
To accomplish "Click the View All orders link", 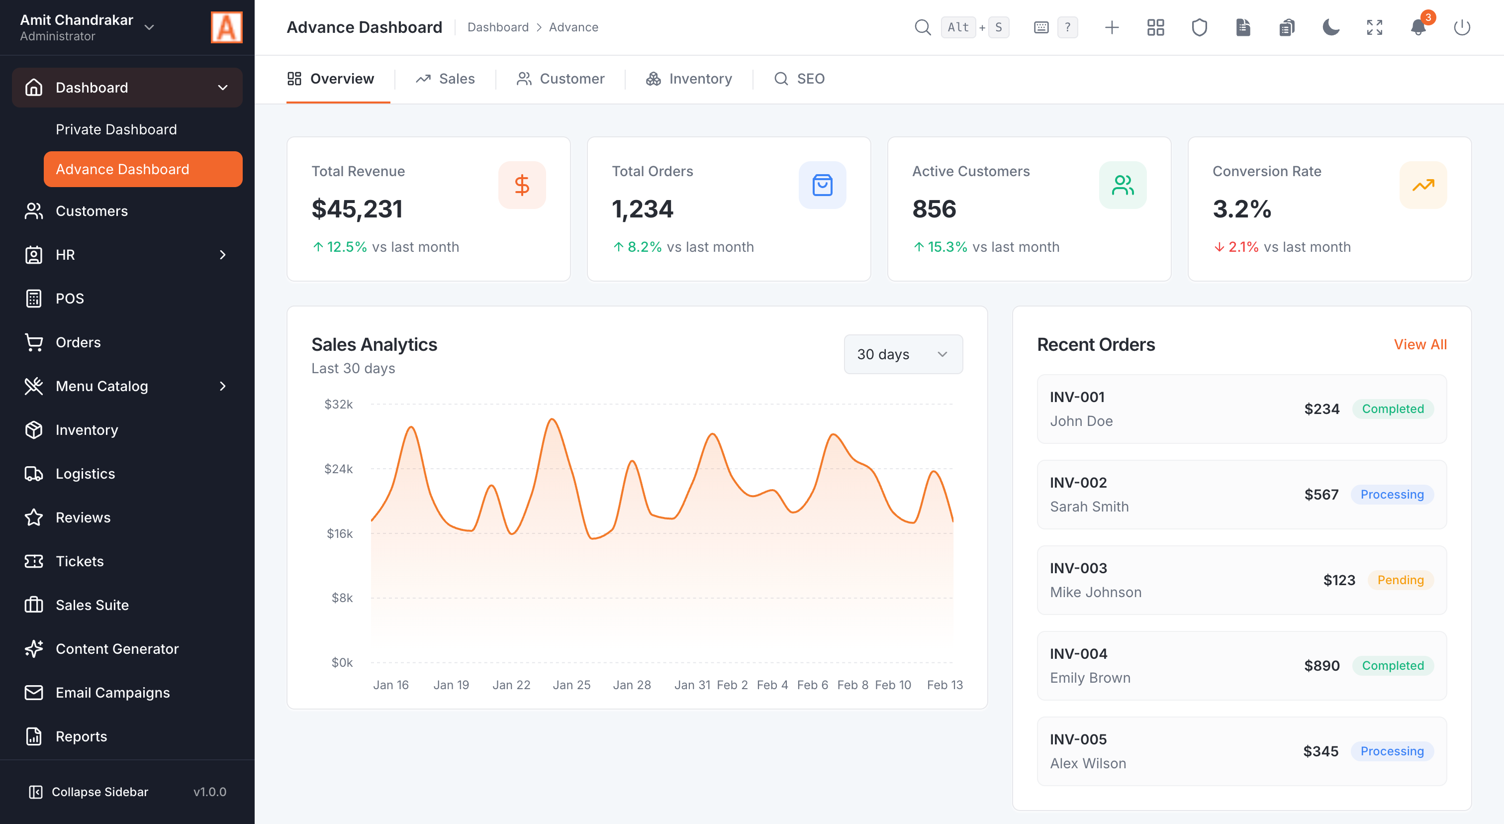I will (1419, 344).
